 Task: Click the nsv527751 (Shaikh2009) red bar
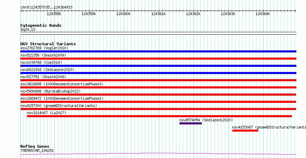(x=158, y=80)
